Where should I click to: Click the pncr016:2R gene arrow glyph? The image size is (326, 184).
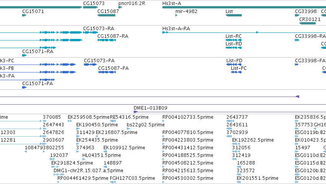(x=120, y=7)
